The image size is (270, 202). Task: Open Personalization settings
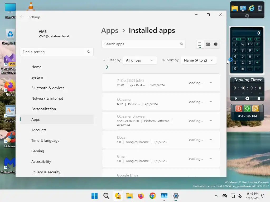pos(57,109)
